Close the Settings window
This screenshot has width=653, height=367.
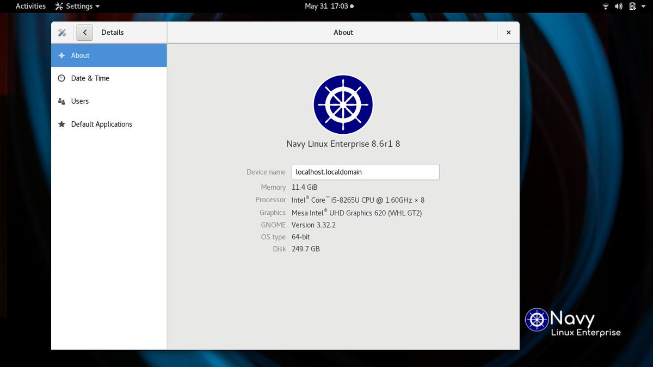(508, 33)
